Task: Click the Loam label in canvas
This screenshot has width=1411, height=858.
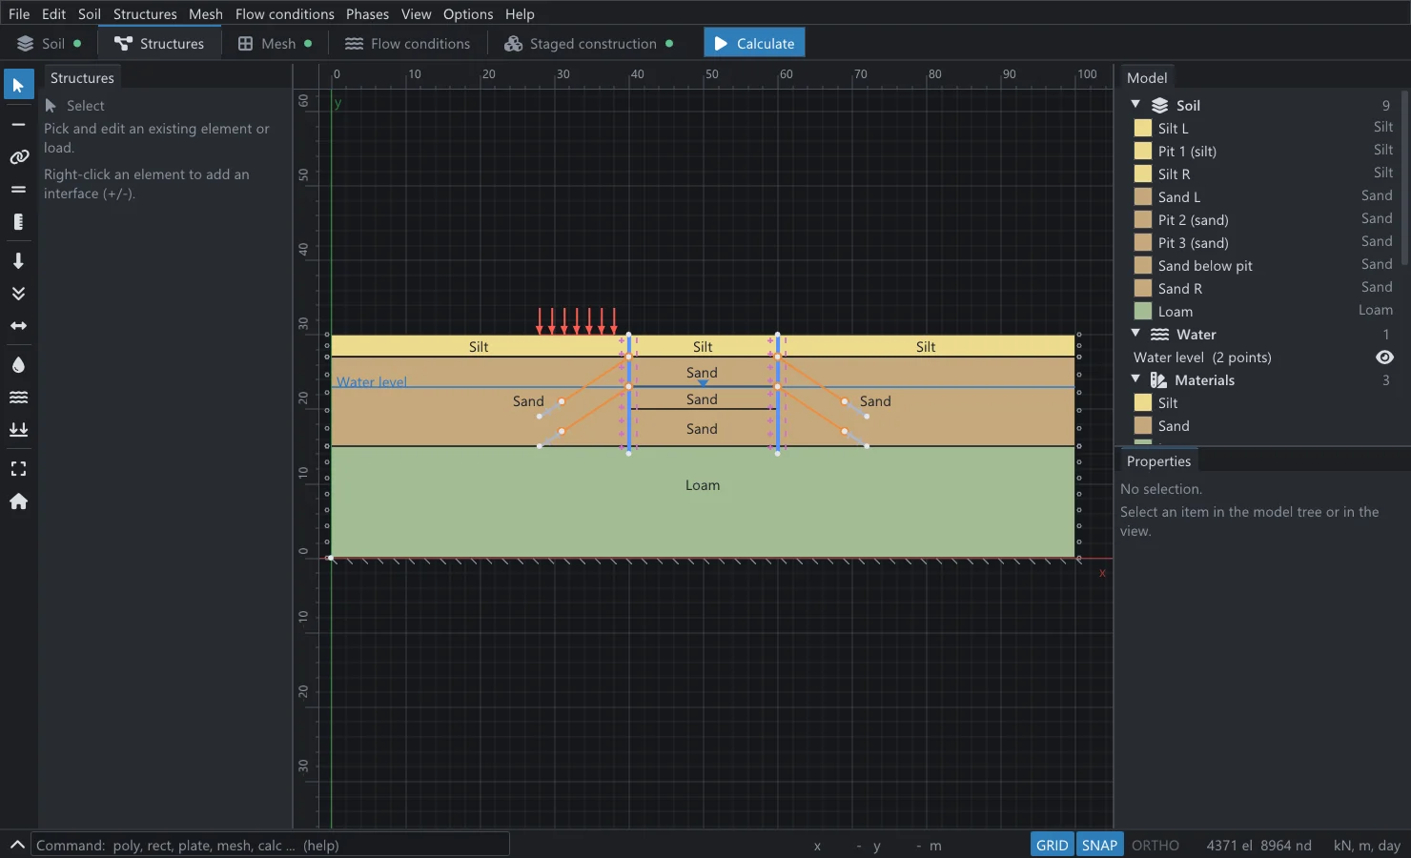Action: point(703,485)
